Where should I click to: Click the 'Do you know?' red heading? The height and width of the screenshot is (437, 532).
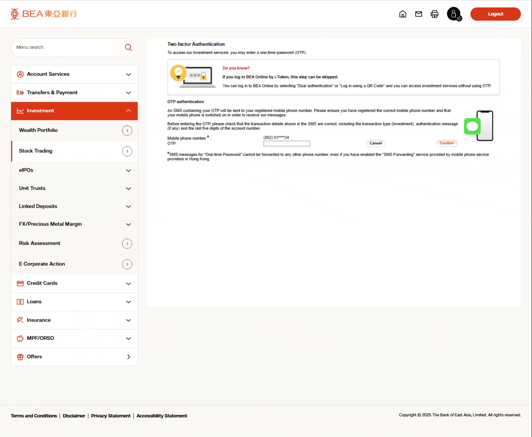point(236,68)
